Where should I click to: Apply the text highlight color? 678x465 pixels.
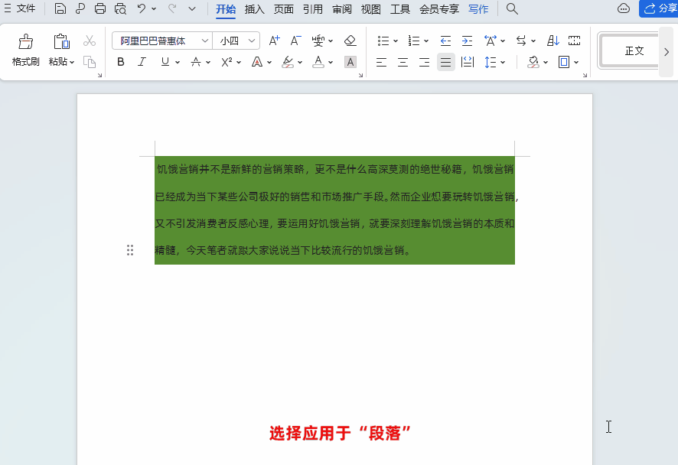point(288,62)
